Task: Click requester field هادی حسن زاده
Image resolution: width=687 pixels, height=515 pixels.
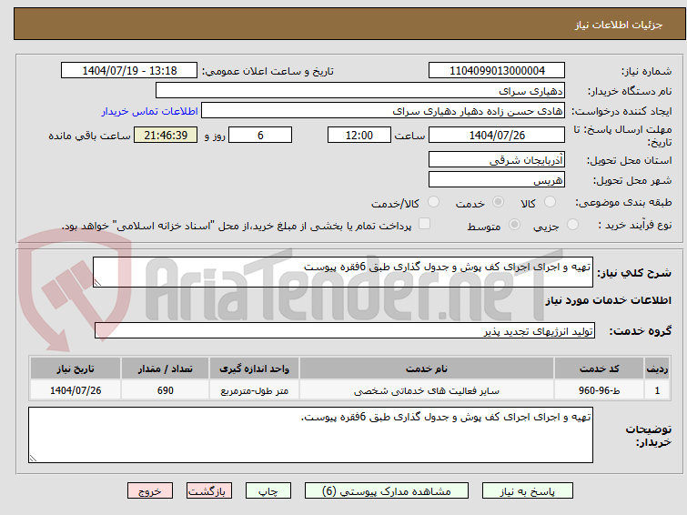Action: pos(383,111)
